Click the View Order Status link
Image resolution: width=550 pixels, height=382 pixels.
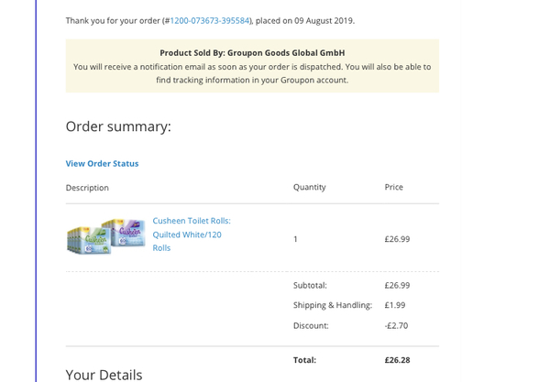[x=102, y=163]
